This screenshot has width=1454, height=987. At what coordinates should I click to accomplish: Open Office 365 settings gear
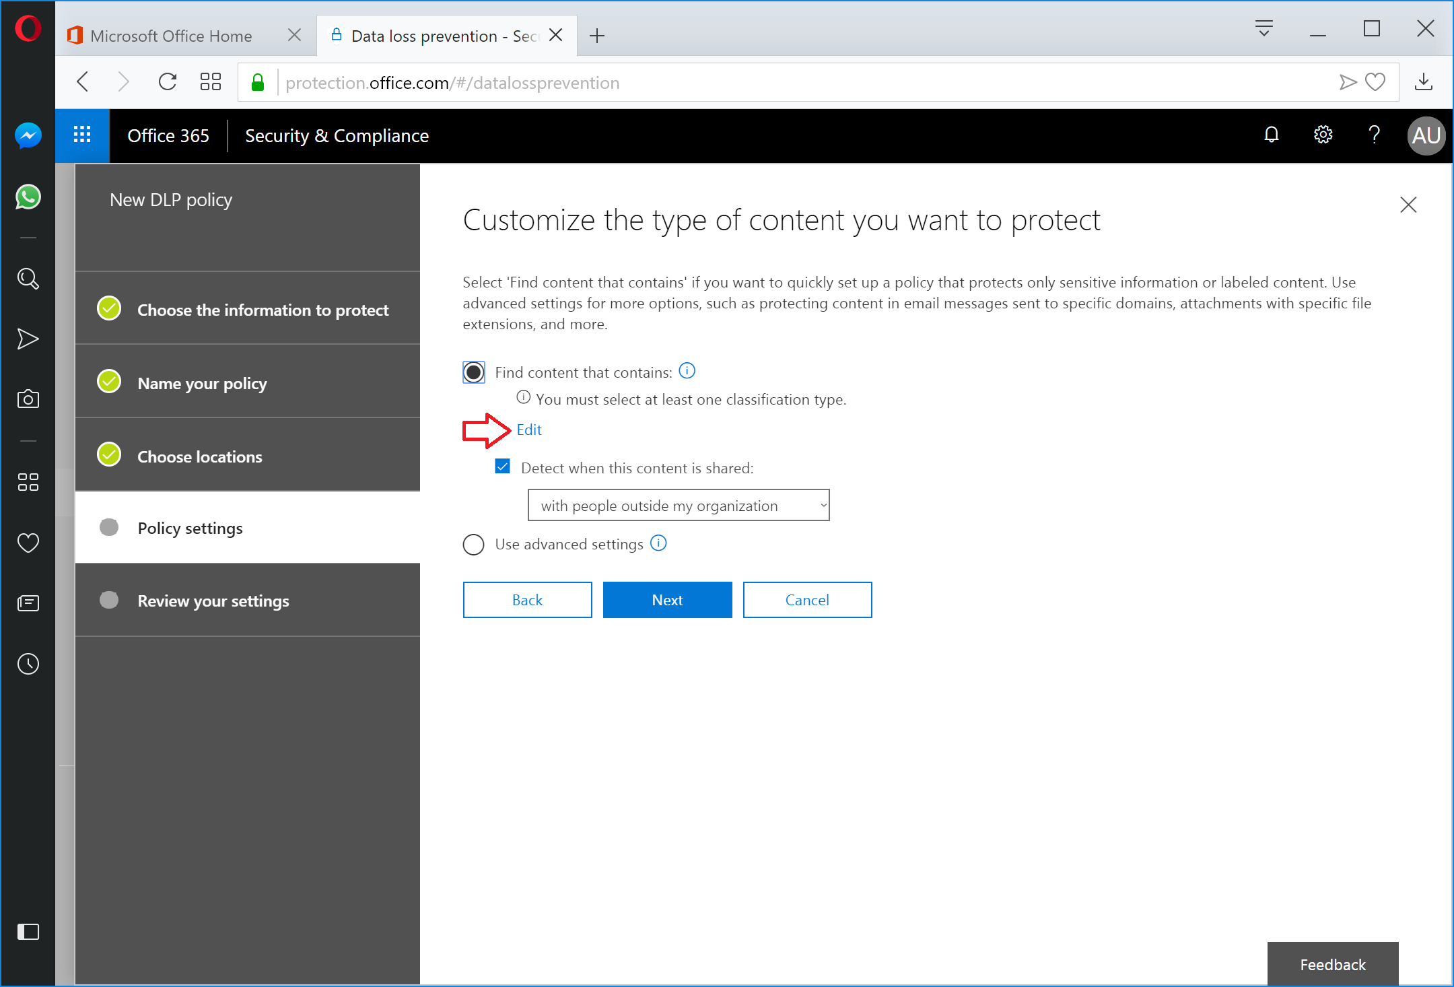1322,135
